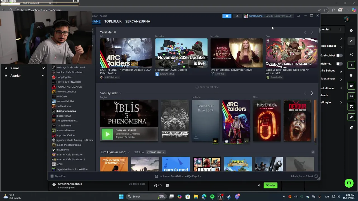The image size is (358, 201).
Task: Open chat settings gear beside Gönder
Action: coord(259,185)
